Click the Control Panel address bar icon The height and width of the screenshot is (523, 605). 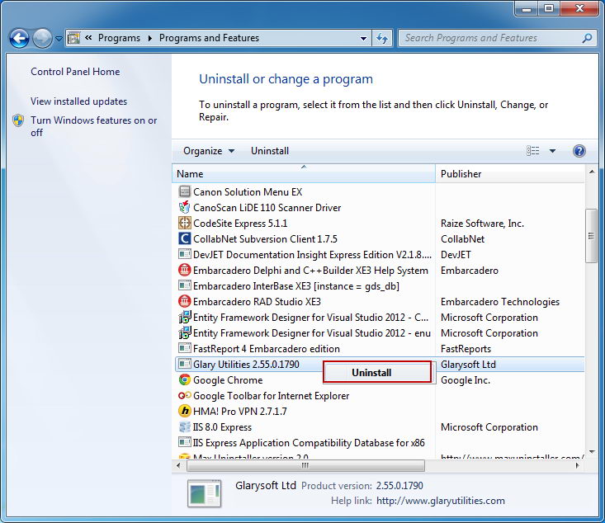point(74,38)
